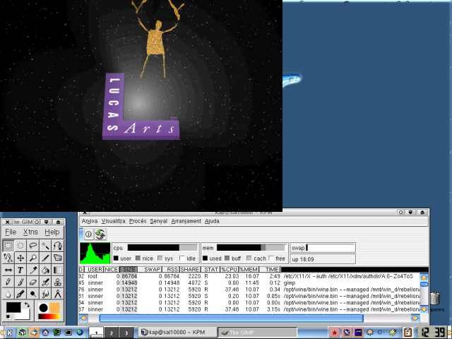
Task: Select the Bezier paths tool
Action: pos(58,246)
